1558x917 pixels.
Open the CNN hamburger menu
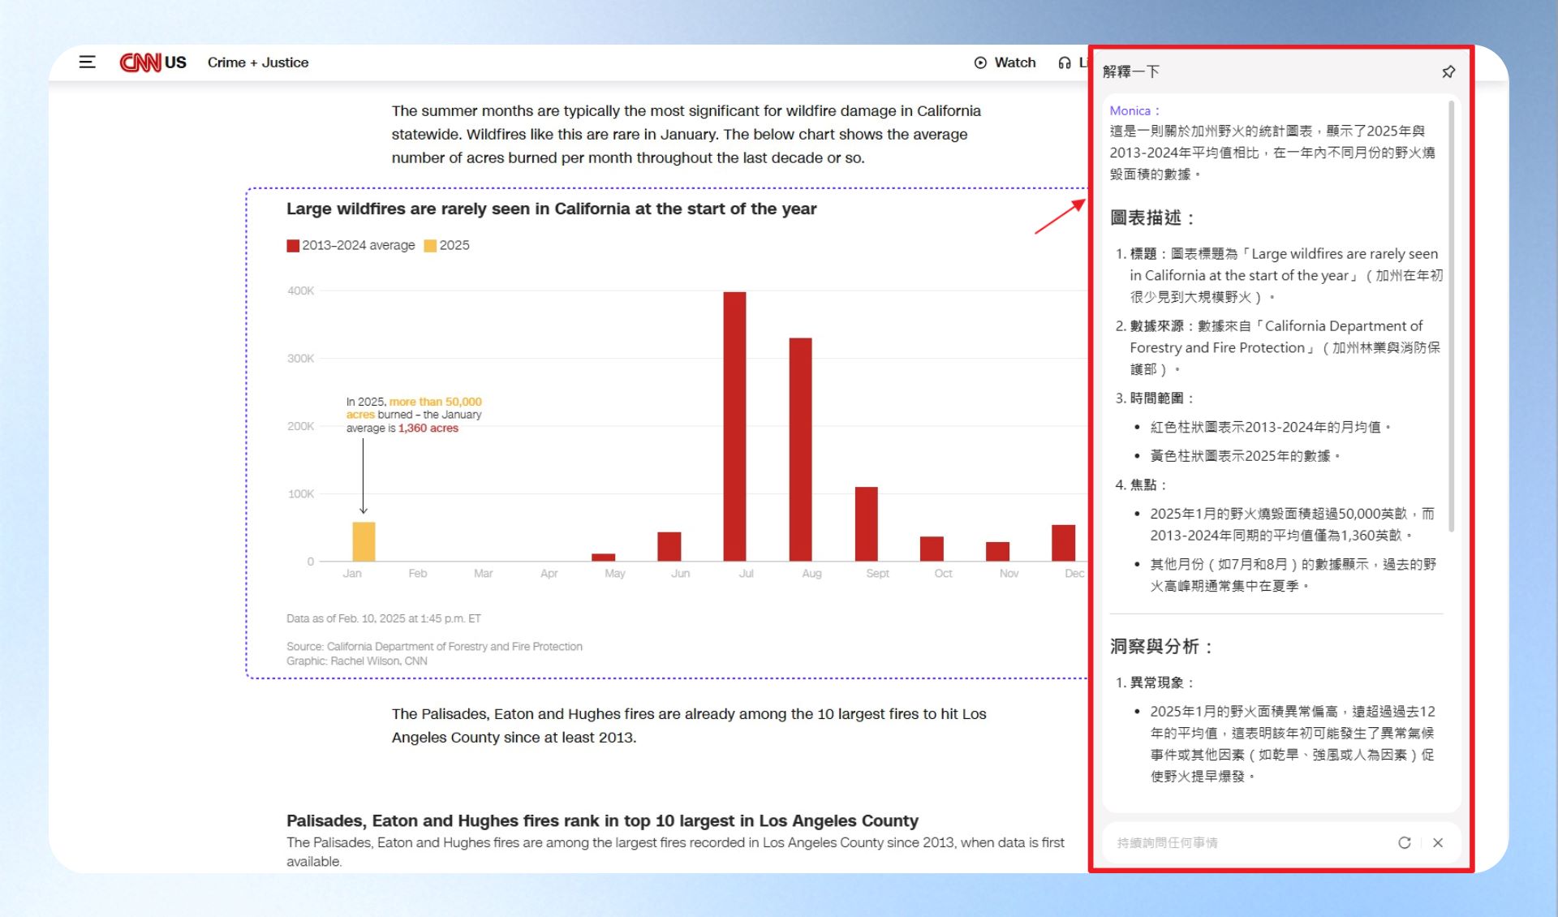click(x=87, y=62)
